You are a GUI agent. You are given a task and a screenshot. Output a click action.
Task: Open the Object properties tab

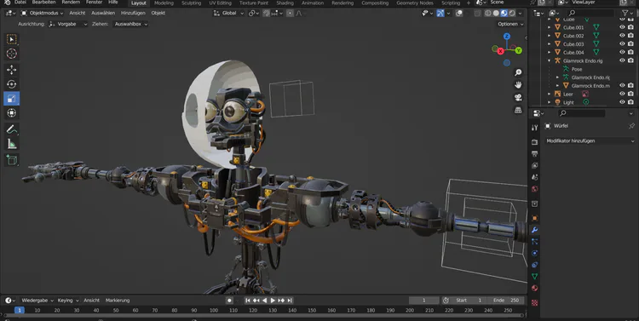pos(535,218)
